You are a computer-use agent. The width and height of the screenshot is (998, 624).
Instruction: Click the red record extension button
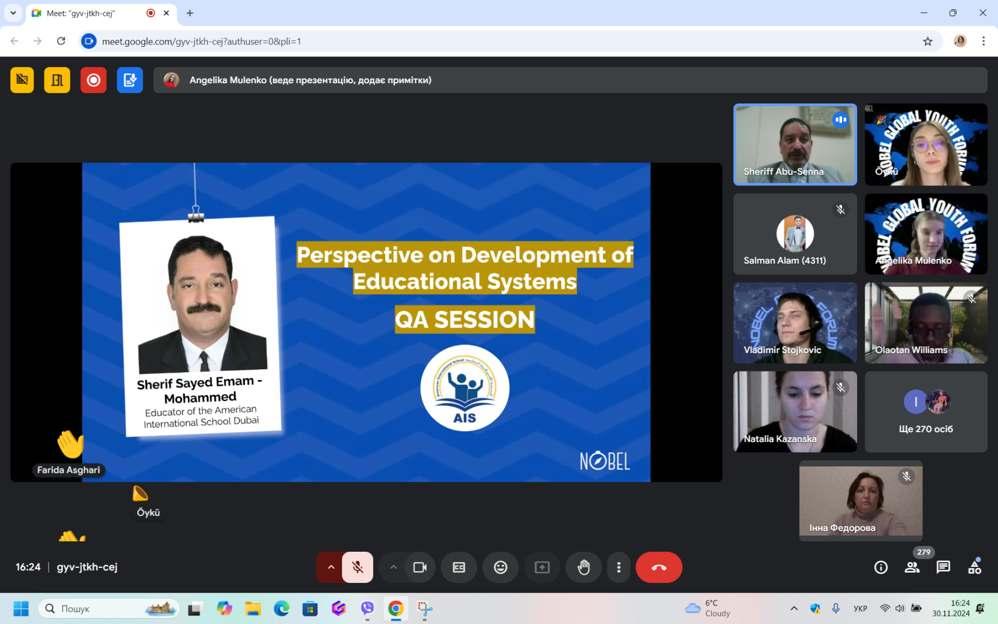pyautogui.click(x=93, y=80)
